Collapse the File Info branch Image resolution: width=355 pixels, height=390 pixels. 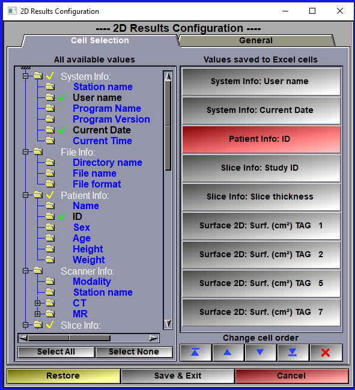tap(25, 151)
